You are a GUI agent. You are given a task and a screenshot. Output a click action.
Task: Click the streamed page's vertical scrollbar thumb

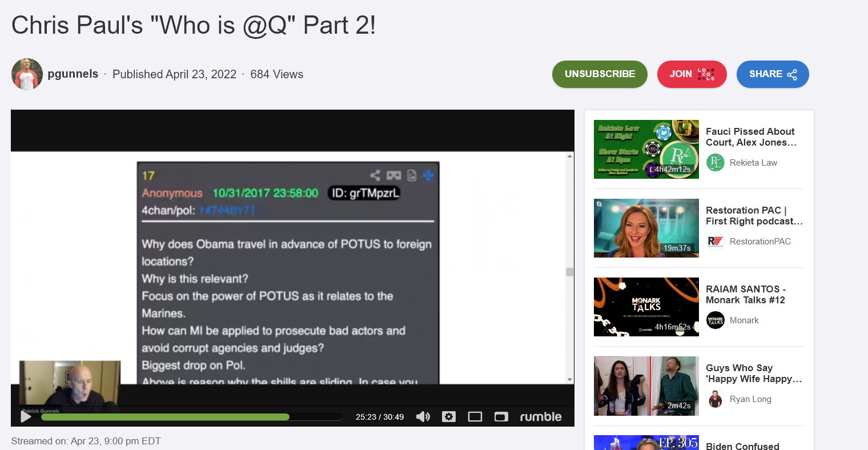pos(569,272)
